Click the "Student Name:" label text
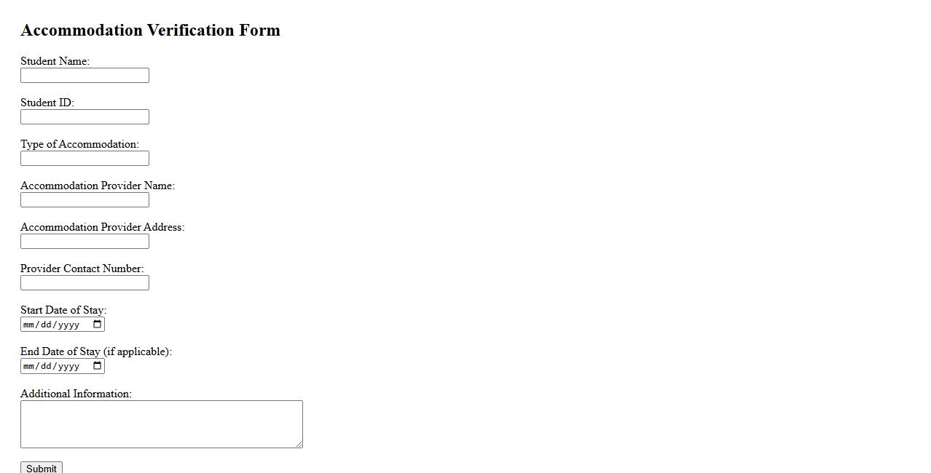Viewport: 931px width, 473px height. click(x=55, y=61)
